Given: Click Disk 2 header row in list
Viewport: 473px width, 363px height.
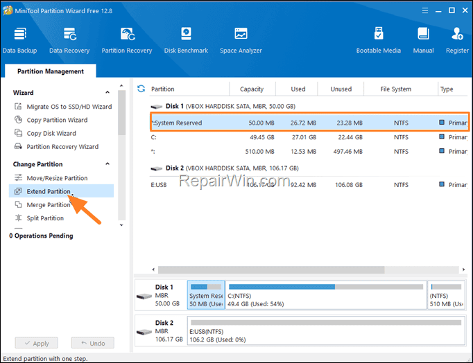Looking at the screenshot, I should [x=309, y=168].
